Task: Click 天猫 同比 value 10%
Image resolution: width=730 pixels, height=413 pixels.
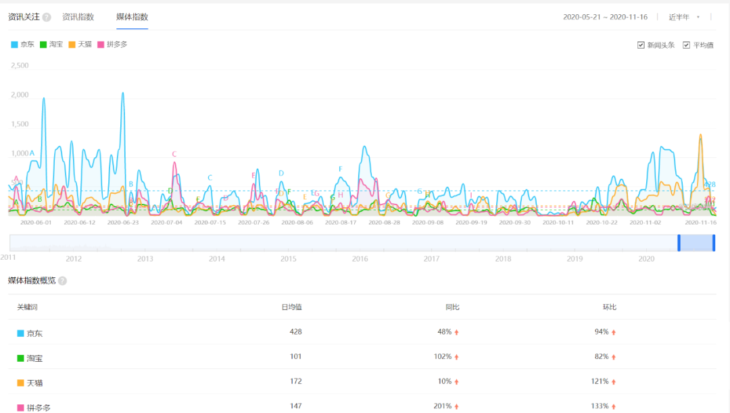Action: pyautogui.click(x=445, y=381)
